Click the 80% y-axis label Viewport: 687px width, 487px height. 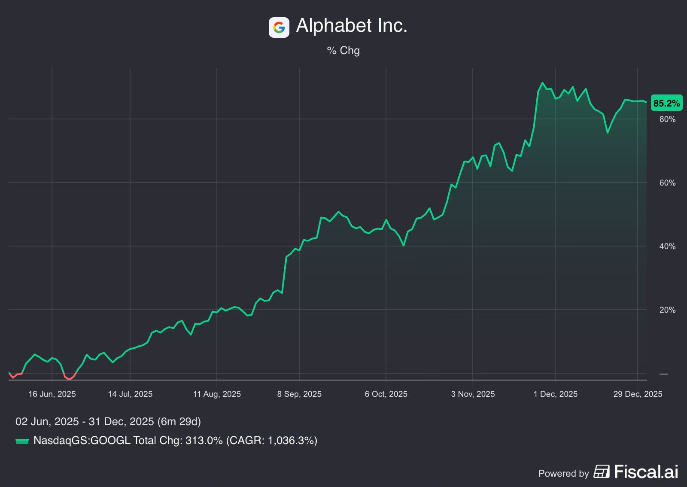pyautogui.click(x=667, y=119)
